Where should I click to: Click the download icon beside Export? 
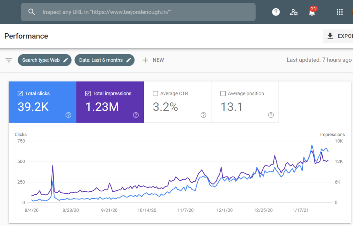pos(330,36)
